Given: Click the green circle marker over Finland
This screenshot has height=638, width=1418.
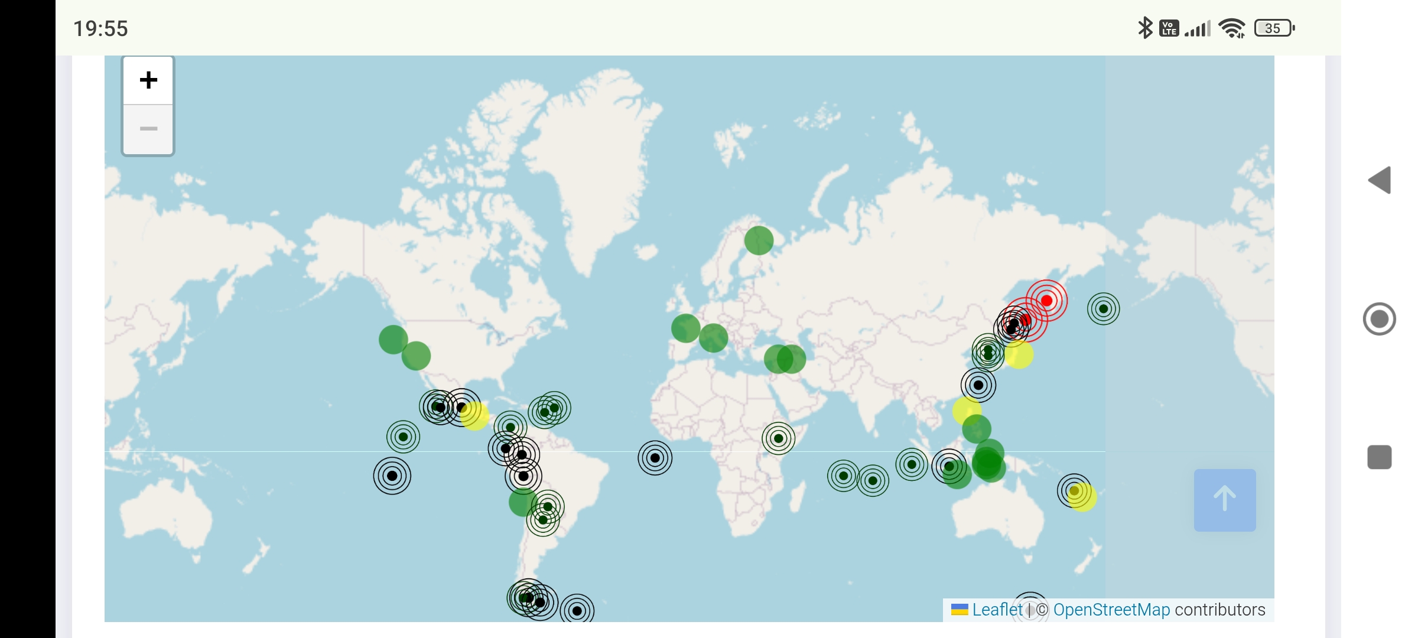Looking at the screenshot, I should pyautogui.click(x=759, y=240).
